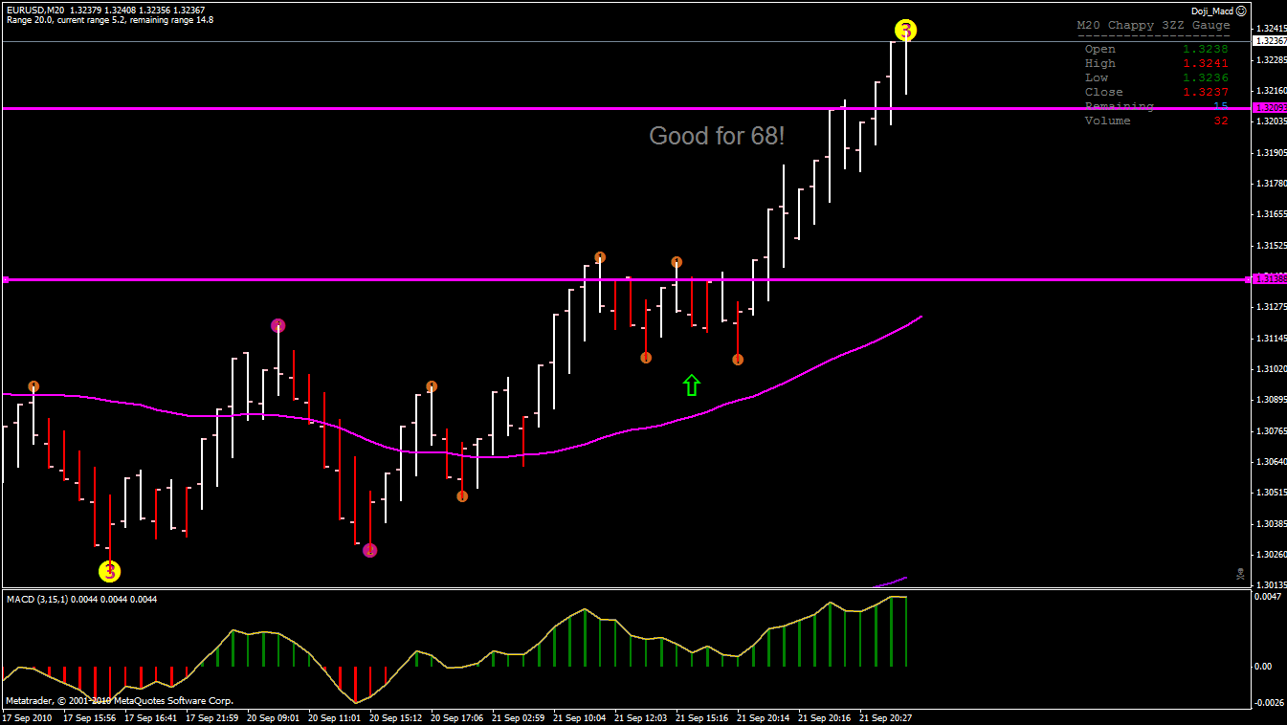The width and height of the screenshot is (1287, 725).
Task: Click the "21 Sep 02:59" time label
Action: pyautogui.click(x=519, y=717)
